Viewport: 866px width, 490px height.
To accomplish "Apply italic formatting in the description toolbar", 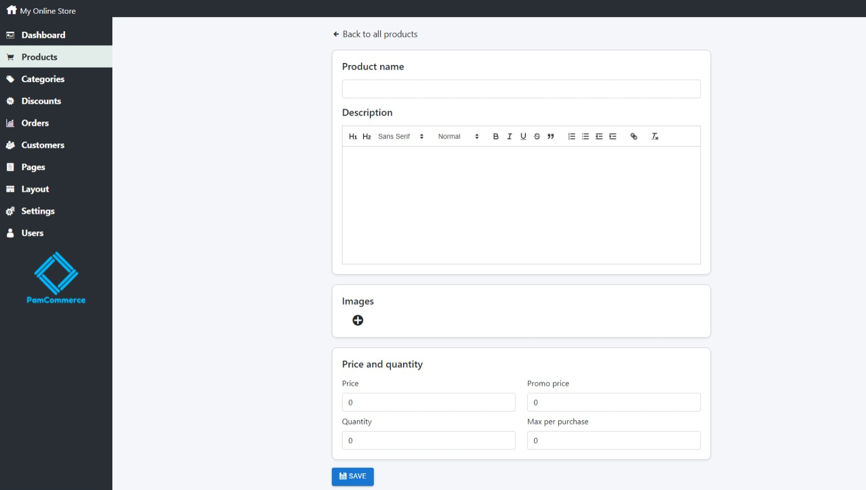I will point(509,136).
